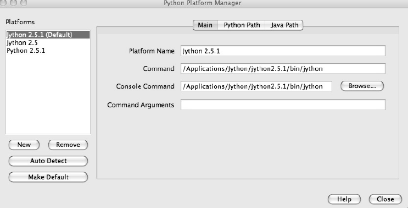Switch to the Main tab
The width and height of the screenshot is (408, 208).
tap(205, 25)
